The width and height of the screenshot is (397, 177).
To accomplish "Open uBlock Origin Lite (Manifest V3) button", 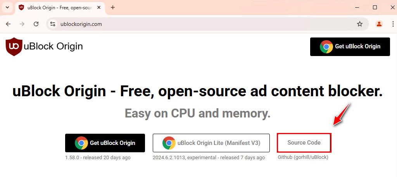I will click(211, 143).
